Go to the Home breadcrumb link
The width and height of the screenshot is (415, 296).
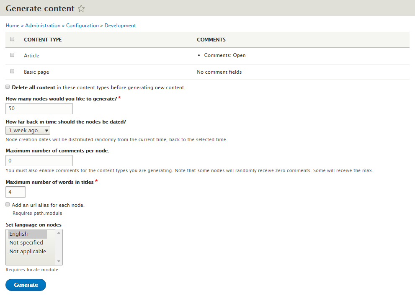tap(13, 26)
